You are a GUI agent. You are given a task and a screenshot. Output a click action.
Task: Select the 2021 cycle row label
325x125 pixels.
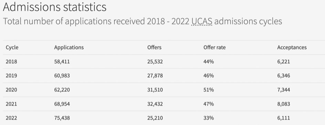(x=11, y=104)
